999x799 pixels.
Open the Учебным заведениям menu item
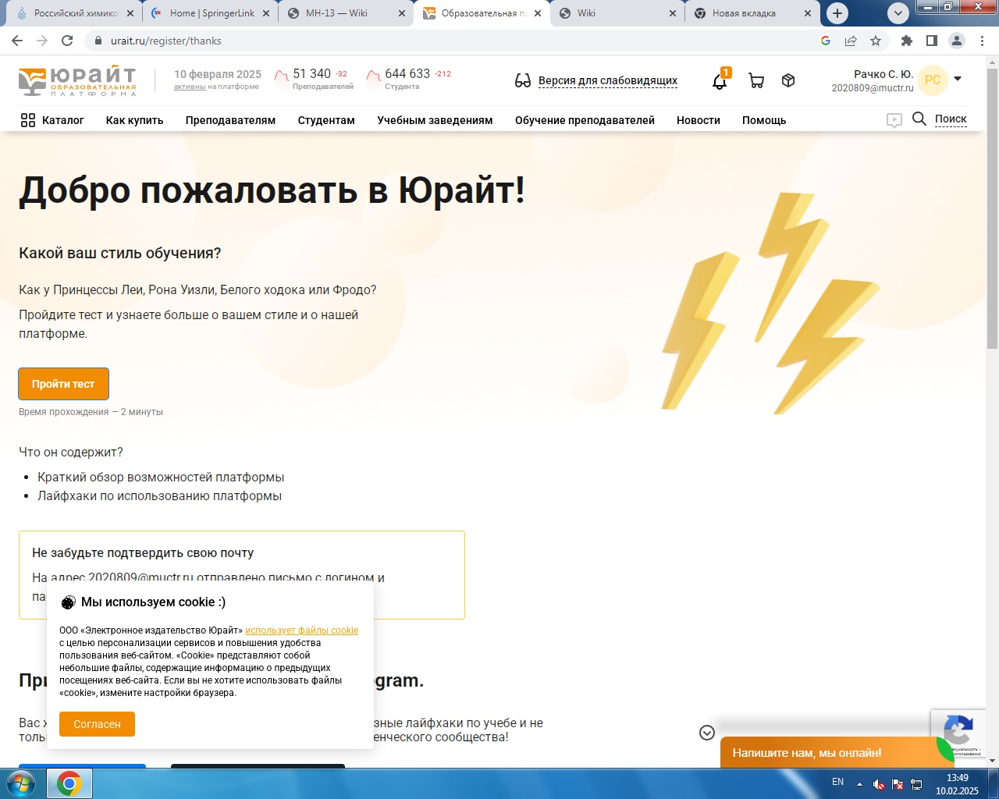tap(435, 120)
